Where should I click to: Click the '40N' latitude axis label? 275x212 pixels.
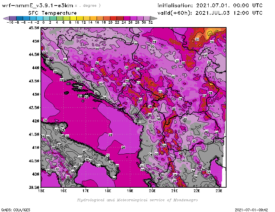point(36,174)
